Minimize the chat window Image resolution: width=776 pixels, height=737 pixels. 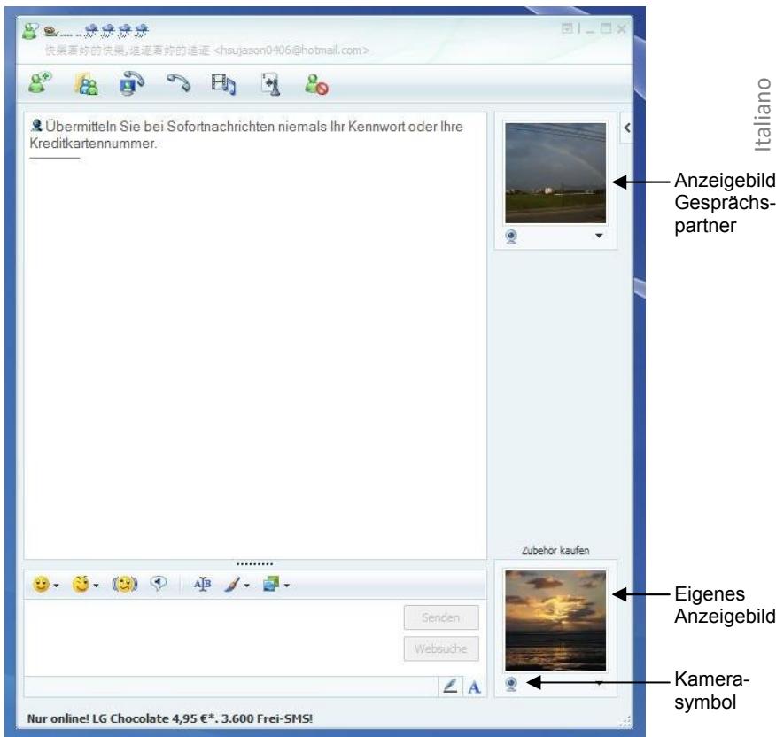coord(590,30)
